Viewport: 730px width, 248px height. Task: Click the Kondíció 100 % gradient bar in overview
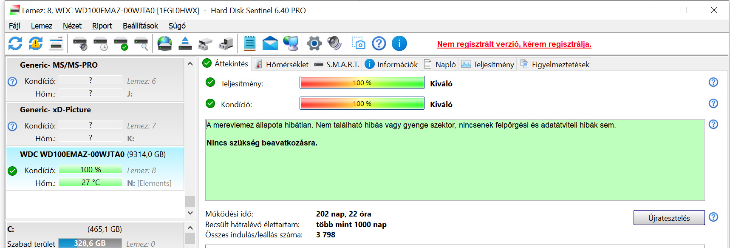tap(362, 103)
